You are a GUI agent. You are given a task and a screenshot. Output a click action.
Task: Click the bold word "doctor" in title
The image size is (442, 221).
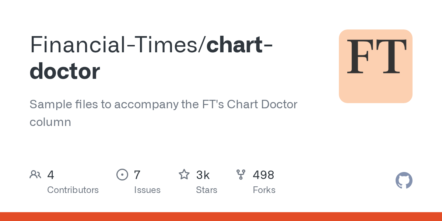[x=65, y=71]
